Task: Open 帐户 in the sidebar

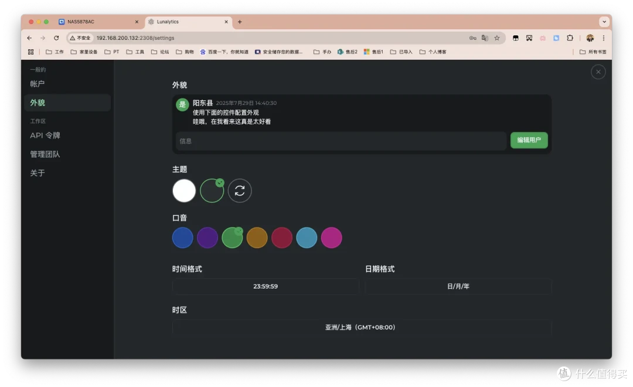Action: point(67,84)
